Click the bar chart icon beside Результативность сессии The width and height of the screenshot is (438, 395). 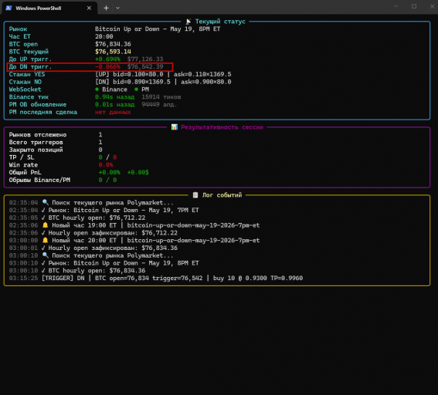pos(175,127)
